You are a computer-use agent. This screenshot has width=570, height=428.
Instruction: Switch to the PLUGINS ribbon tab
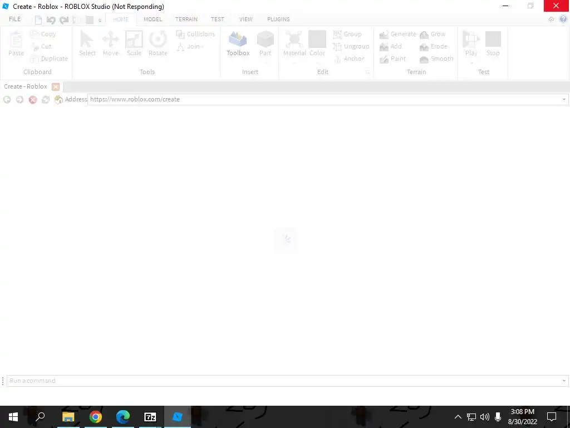pyautogui.click(x=278, y=20)
